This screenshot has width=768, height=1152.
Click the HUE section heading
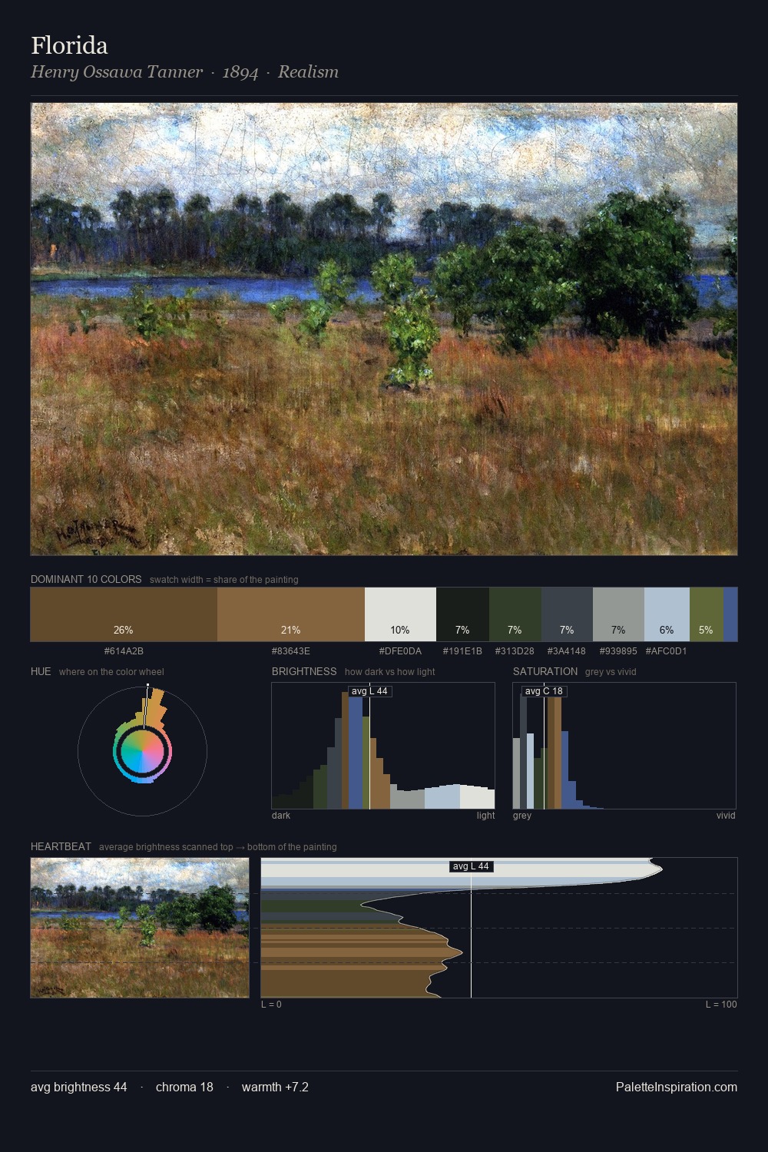tap(41, 671)
